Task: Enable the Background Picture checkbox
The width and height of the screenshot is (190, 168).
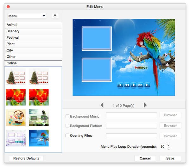Action: [x=67, y=126]
